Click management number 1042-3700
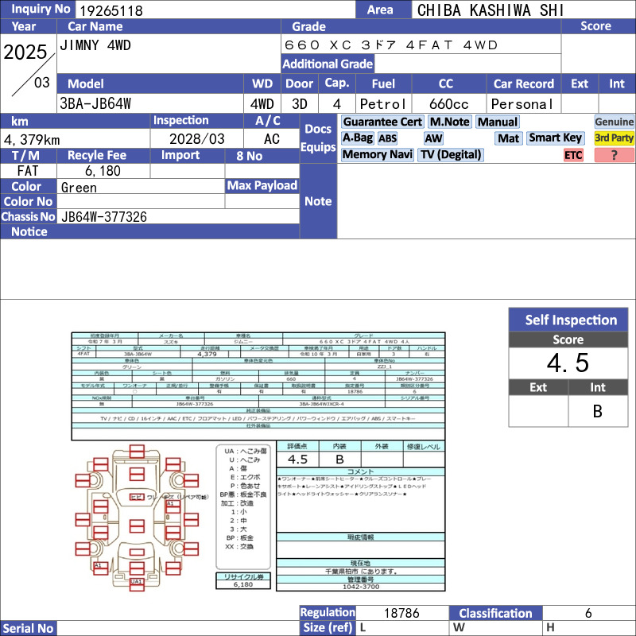 (361, 587)
